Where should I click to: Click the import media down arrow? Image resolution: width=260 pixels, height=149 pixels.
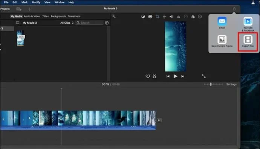pos(30,9)
